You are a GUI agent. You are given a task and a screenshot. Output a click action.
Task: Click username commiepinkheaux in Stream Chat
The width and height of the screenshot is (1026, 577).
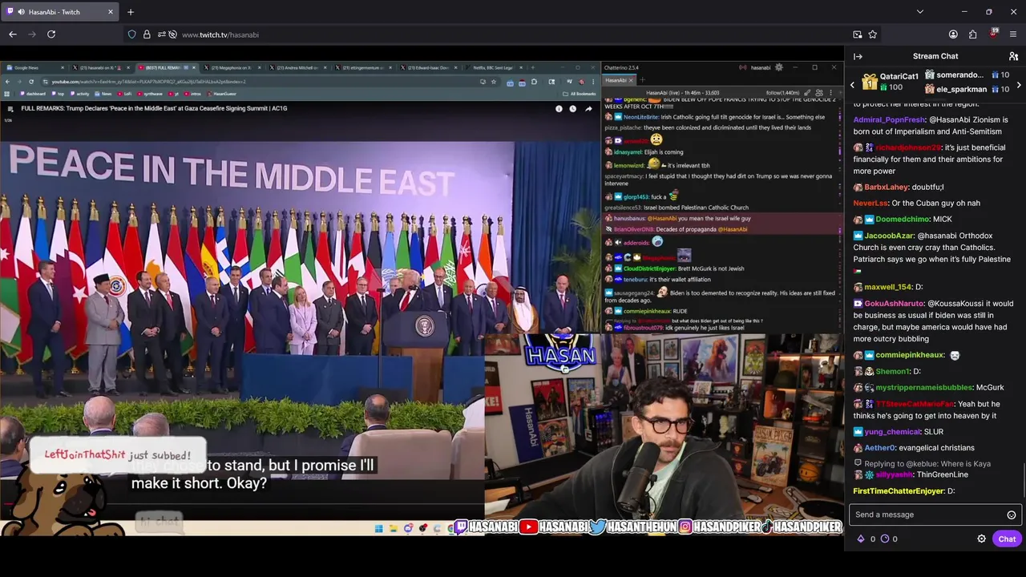pyautogui.click(x=910, y=355)
